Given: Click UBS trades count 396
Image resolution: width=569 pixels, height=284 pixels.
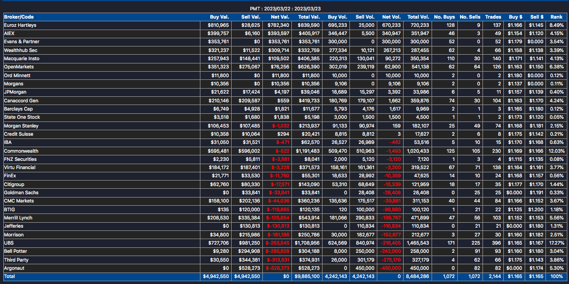Looking at the screenshot, I should (497, 243).
